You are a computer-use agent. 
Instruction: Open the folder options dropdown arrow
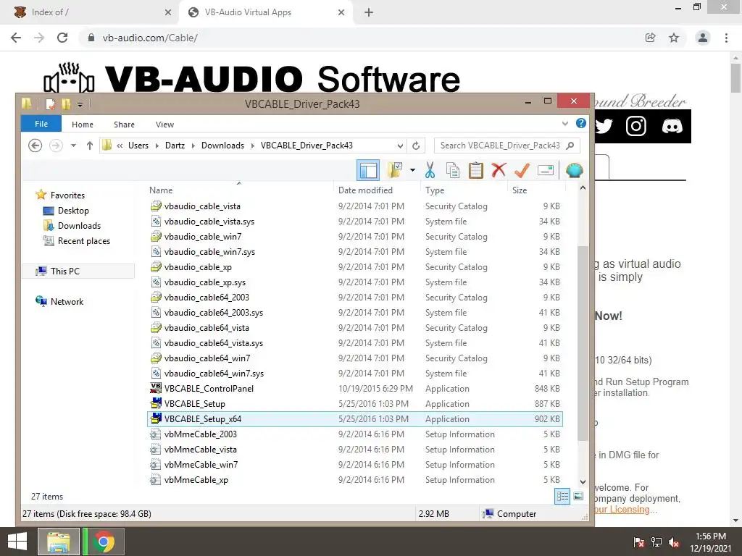(x=412, y=170)
